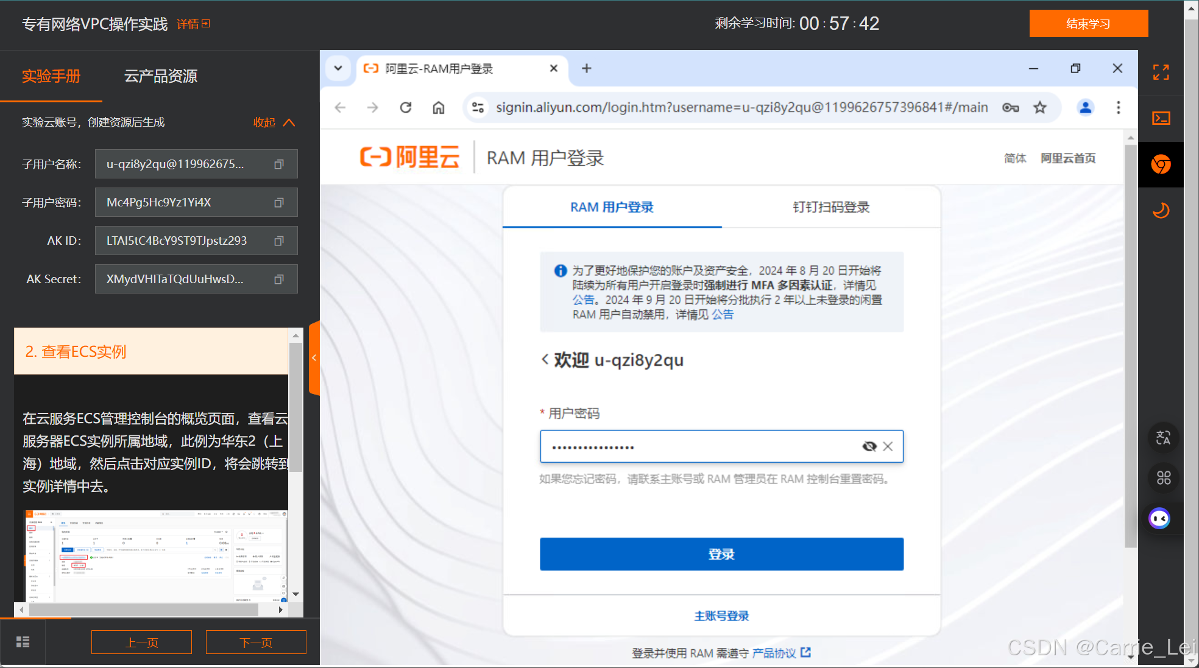Reload the Aliyun login page
The height and width of the screenshot is (668, 1199).
[406, 108]
